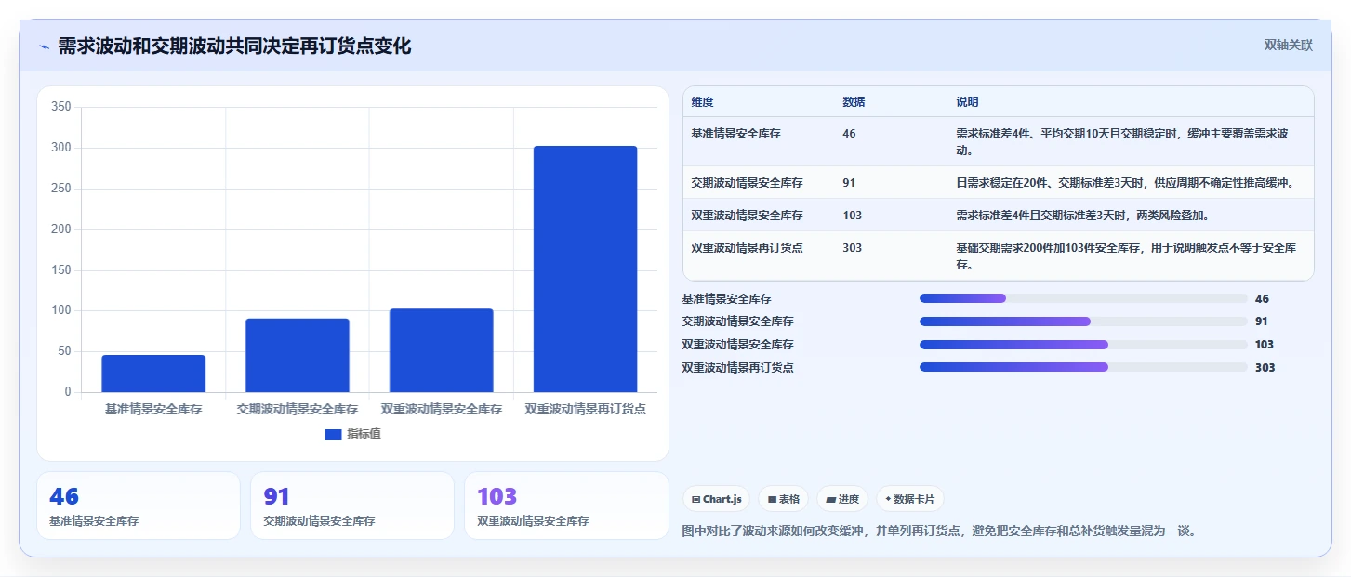Click the footnote 图中对比了波动来源如何改变缓冲
Viewport: 1351px width, 577px height.
[x=939, y=531]
